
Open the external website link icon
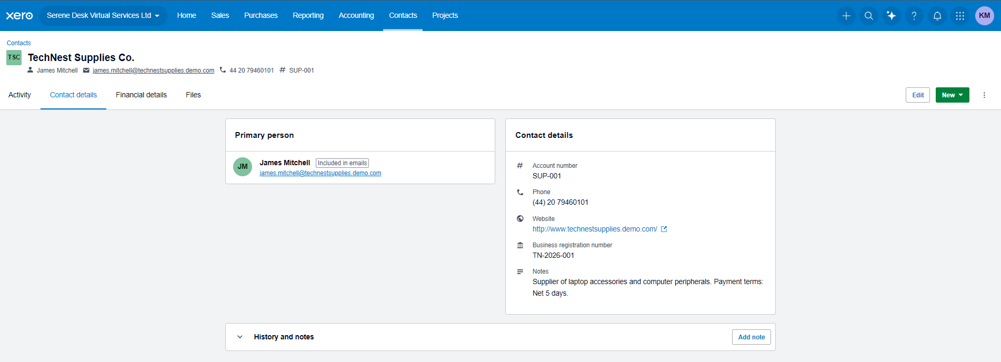(x=664, y=229)
